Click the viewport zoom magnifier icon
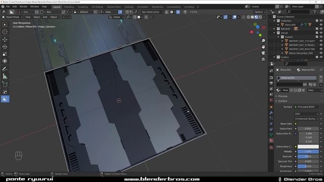 pyautogui.click(x=263, y=40)
